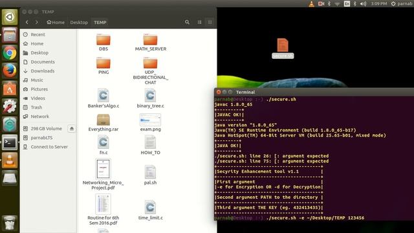Image resolution: width=414 pixels, height=233 pixels.
Task: Select the pal.sh script file
Action: click(x=151, y=175)
